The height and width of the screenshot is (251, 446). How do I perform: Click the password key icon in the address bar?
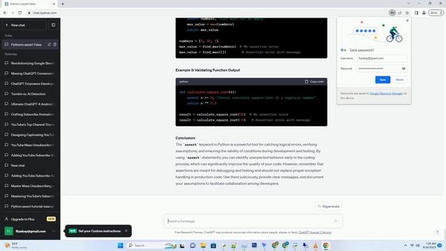pyautogui.click(x=392, y=13)
